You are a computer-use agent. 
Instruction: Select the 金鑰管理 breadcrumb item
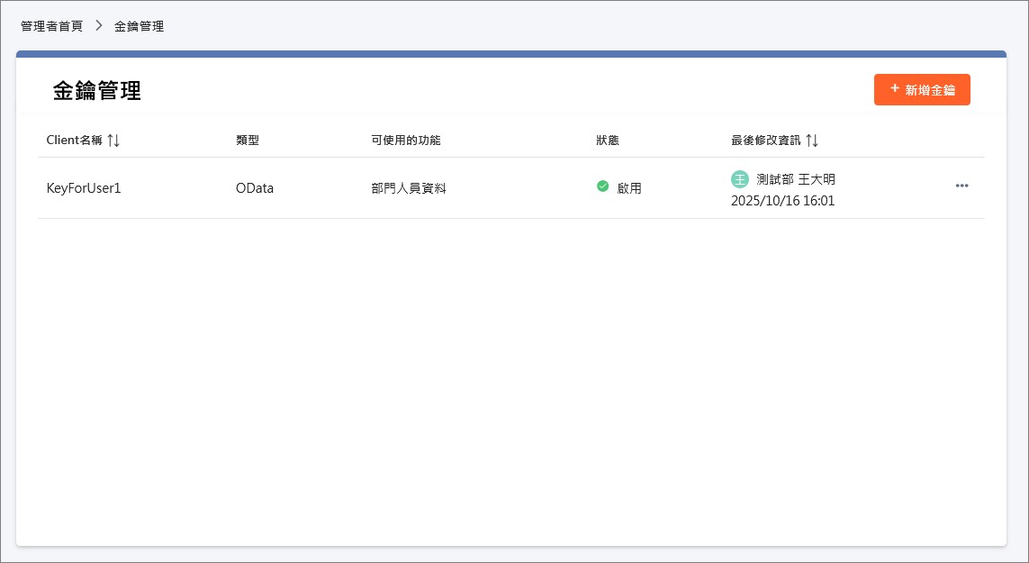pyautogui.click(x=139, y=26)
